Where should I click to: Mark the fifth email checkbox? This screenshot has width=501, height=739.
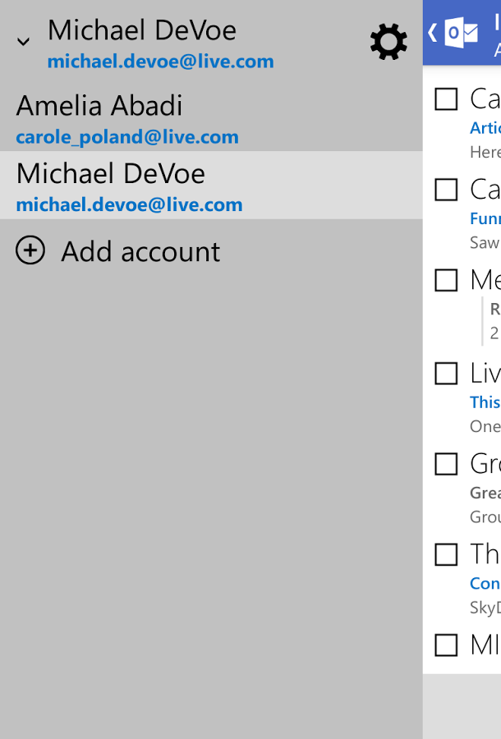click(x=446, y=464)
